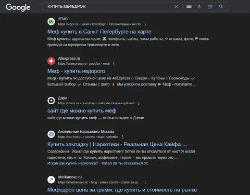
Task: Click the shelkanovo.ru › blog › press-czentr breadcrumb
Action: [99, 183]
